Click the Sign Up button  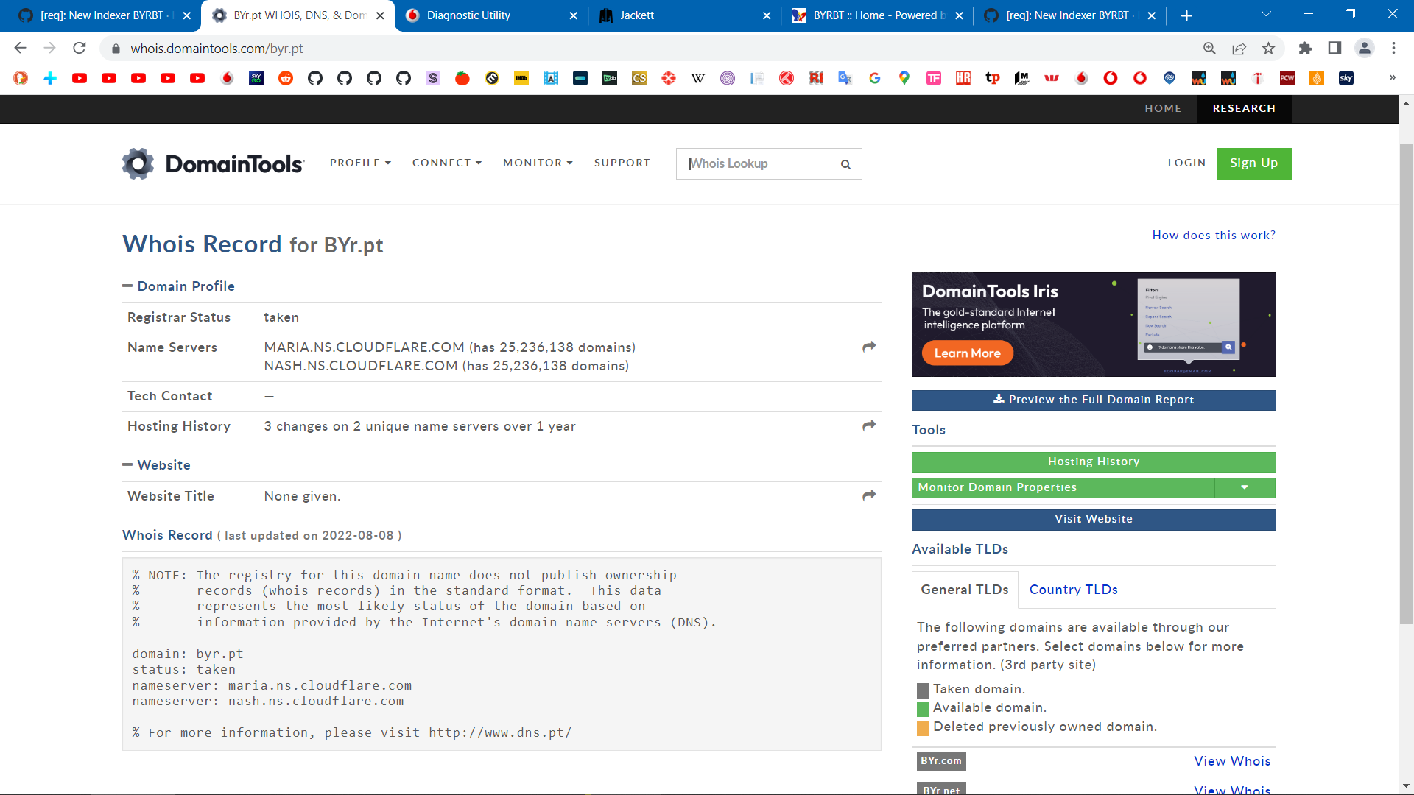pos(1253,163)
